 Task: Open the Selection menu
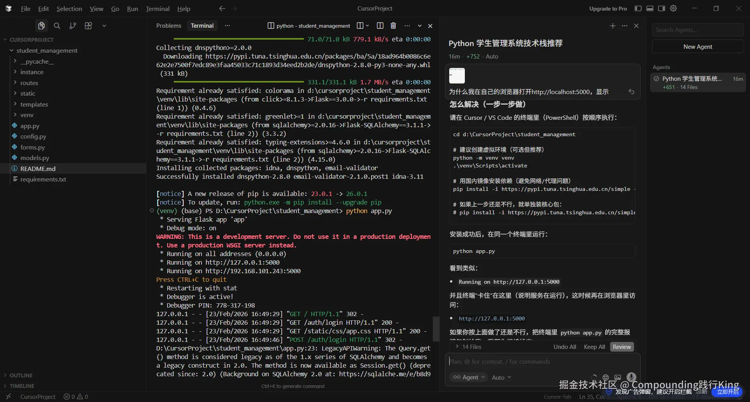[69, 9]
